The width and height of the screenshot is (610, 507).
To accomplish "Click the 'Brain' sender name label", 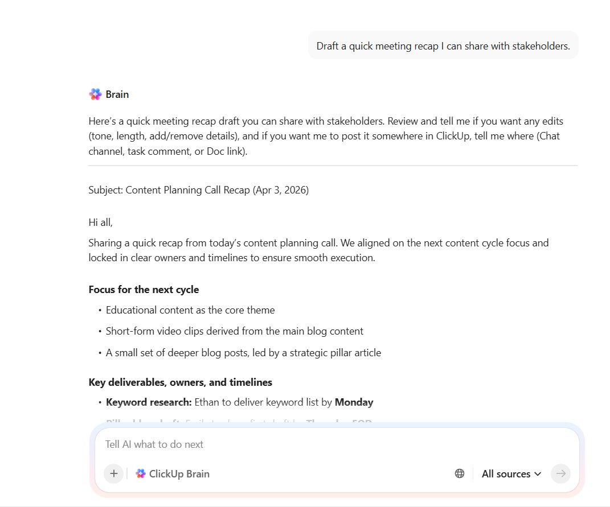I will pyautogui.click(x=117, y=94).
